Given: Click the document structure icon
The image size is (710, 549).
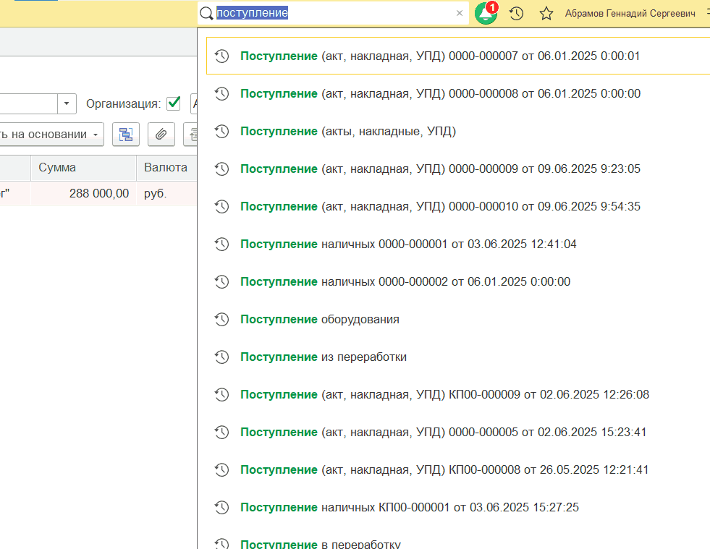Looking at the screenshot, I should (126, 134).
